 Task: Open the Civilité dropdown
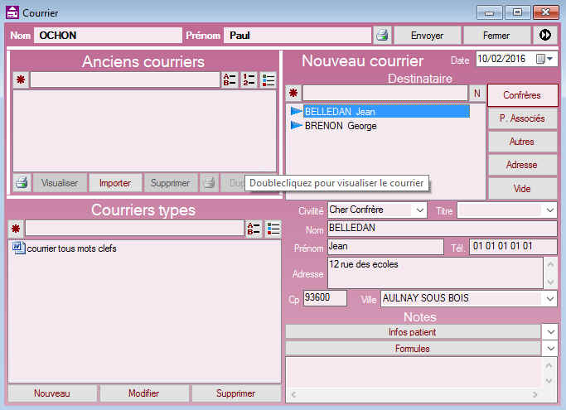click(419, 210)
